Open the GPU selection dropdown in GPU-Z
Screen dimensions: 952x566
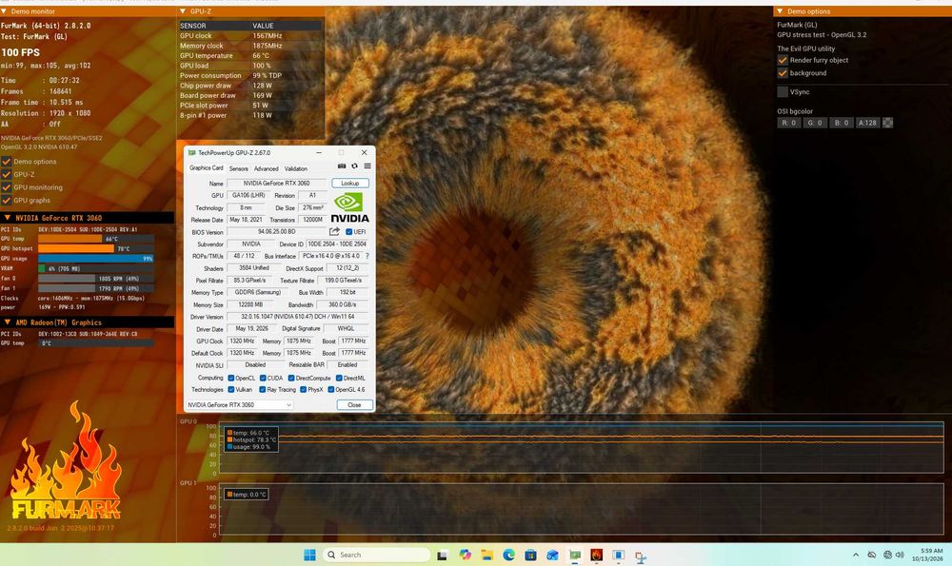[x=239, y=404]
